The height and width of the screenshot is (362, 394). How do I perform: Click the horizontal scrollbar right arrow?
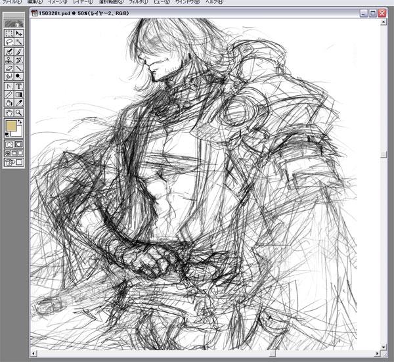(x=378, y=354)
